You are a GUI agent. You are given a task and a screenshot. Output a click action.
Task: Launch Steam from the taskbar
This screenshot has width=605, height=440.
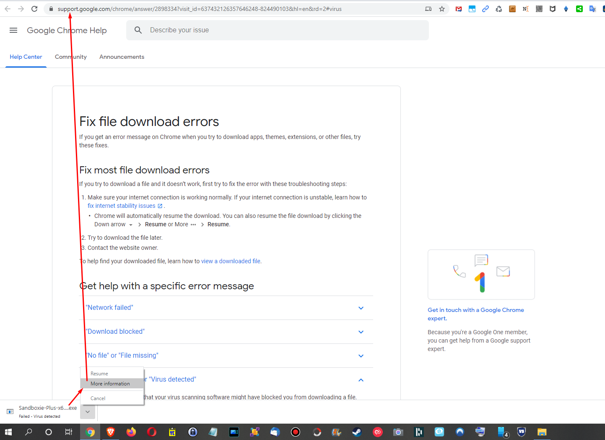(357, 432)
